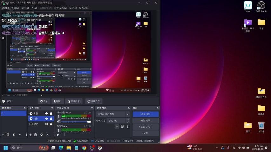Open advanced audio properties gears icon

58,135
